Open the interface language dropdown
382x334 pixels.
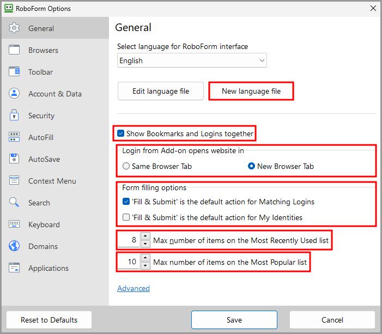[x=192, y=60]
